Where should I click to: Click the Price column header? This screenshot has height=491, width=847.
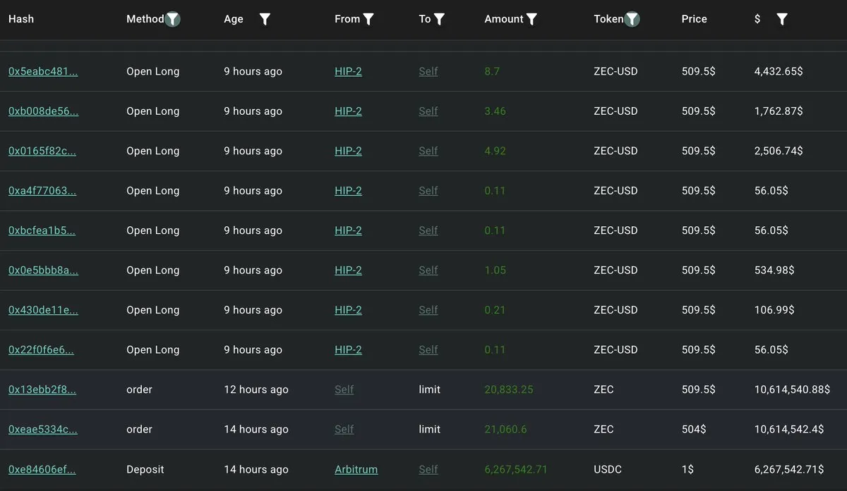click(x=694, y=19)
